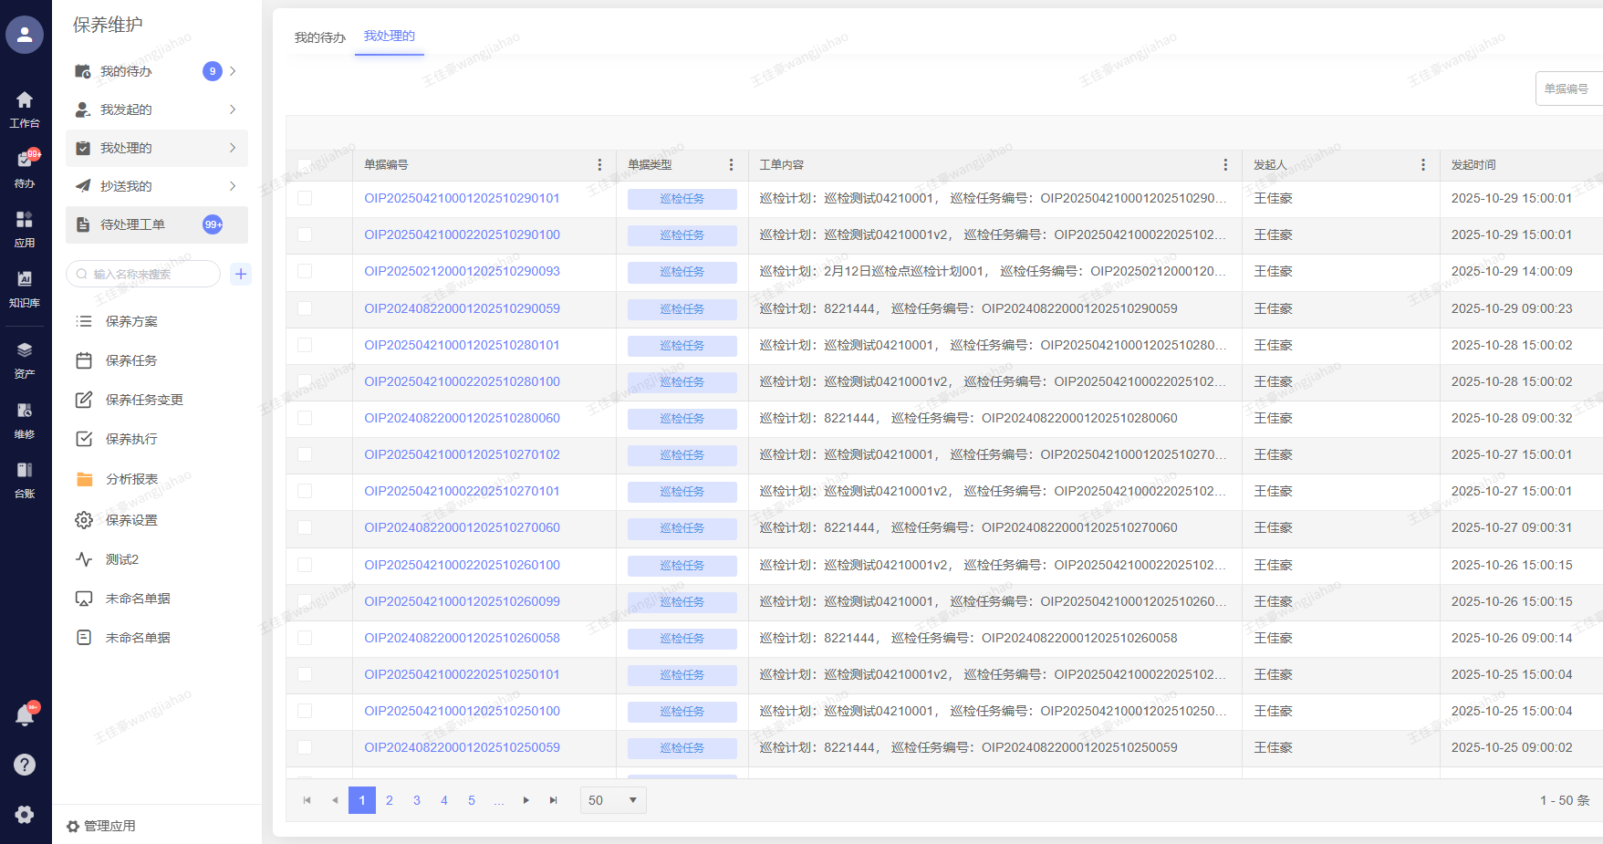
Task: Select 保养任务 in the sidebar menu
Action: click(131, 360)
